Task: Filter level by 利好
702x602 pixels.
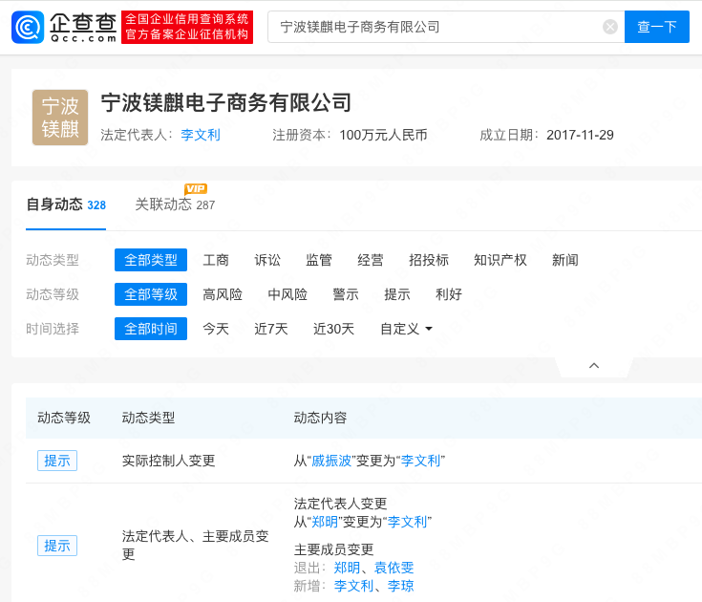Action: click(449, 294)
